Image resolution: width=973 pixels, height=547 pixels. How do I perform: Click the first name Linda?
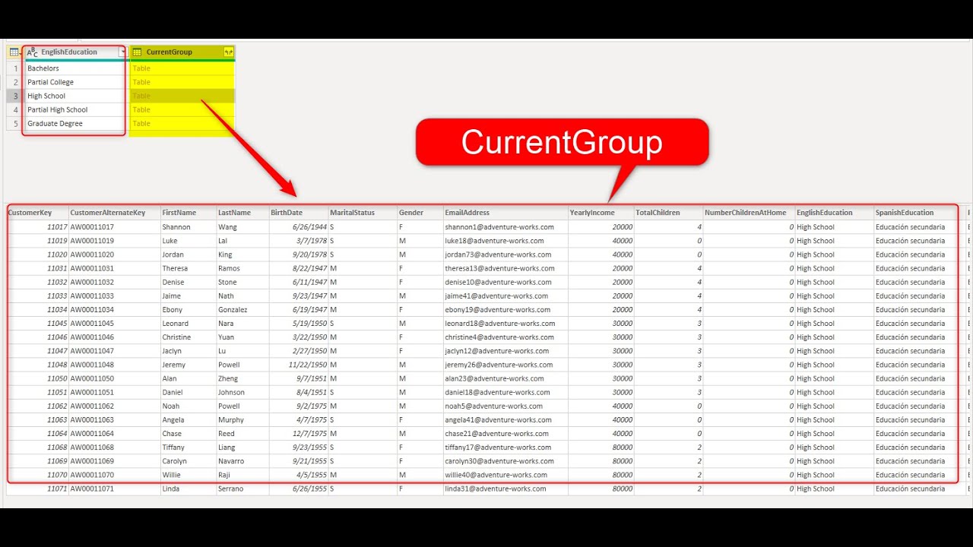pos(170,489)
